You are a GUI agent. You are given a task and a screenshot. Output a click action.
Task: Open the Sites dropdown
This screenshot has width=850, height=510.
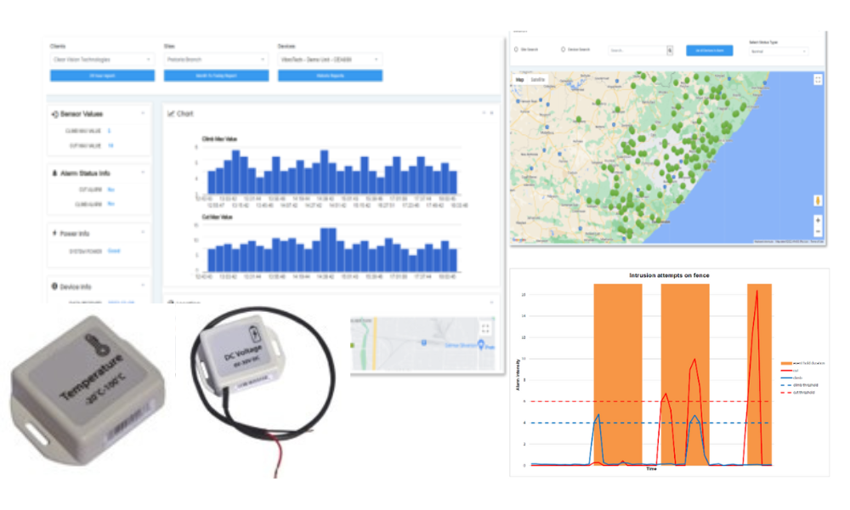click(216, 59)
